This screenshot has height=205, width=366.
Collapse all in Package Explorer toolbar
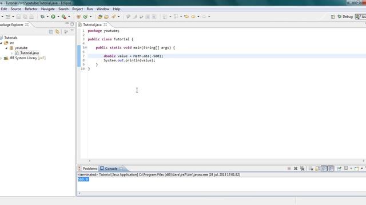click(51, 32)
